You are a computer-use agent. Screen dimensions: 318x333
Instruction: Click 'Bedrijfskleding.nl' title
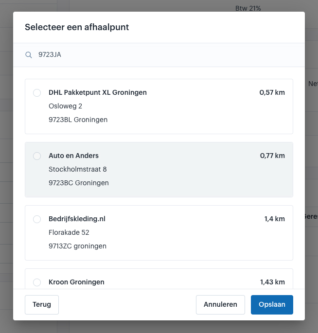tap(77, 219)
